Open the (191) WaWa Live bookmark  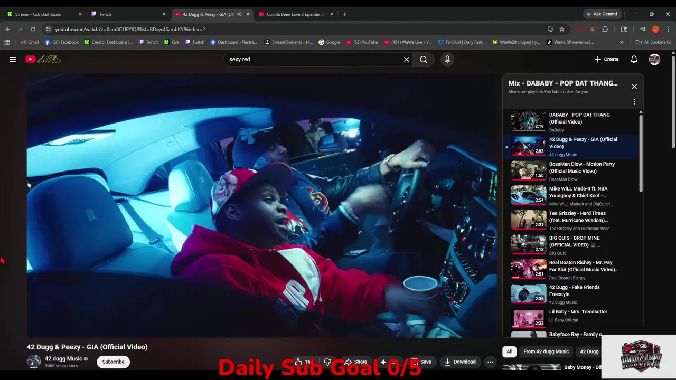[408, 42]
